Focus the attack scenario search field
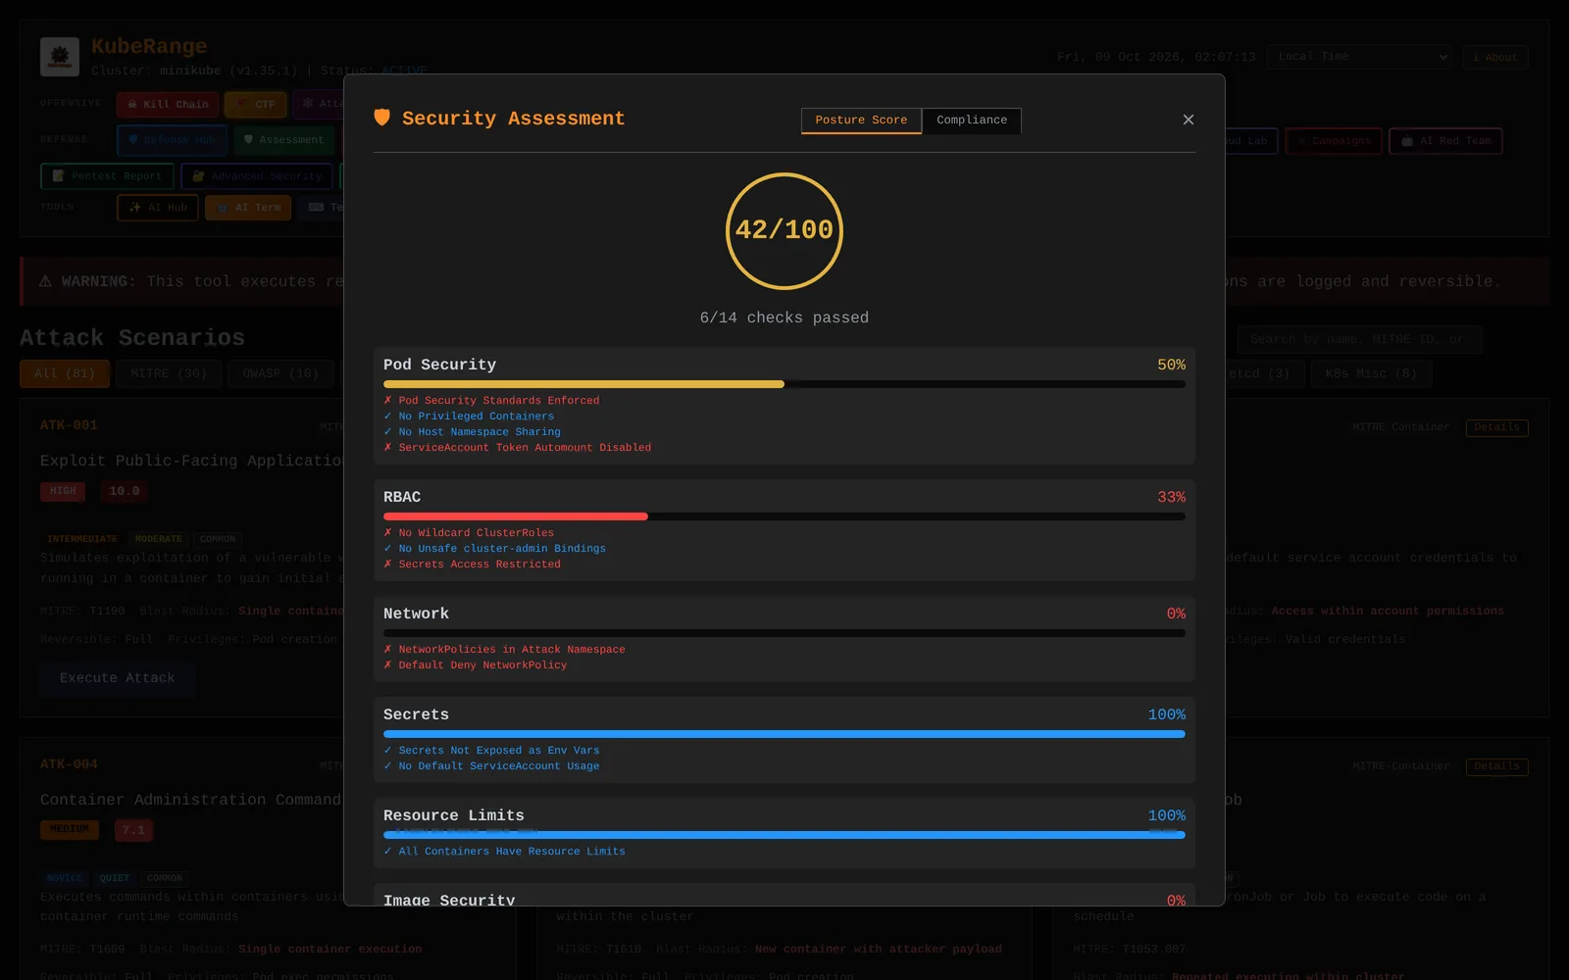Image resolution: width=1569 pixels, height=980 pixels. [1359, 339]
